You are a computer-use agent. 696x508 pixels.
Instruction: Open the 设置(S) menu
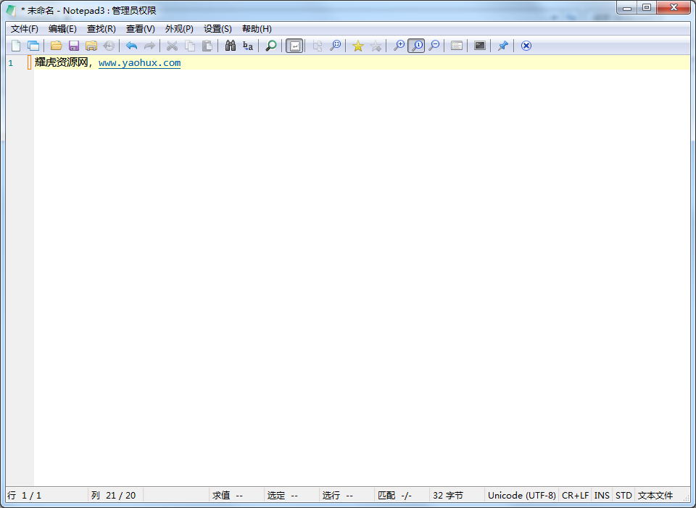(x=217, y=29)
